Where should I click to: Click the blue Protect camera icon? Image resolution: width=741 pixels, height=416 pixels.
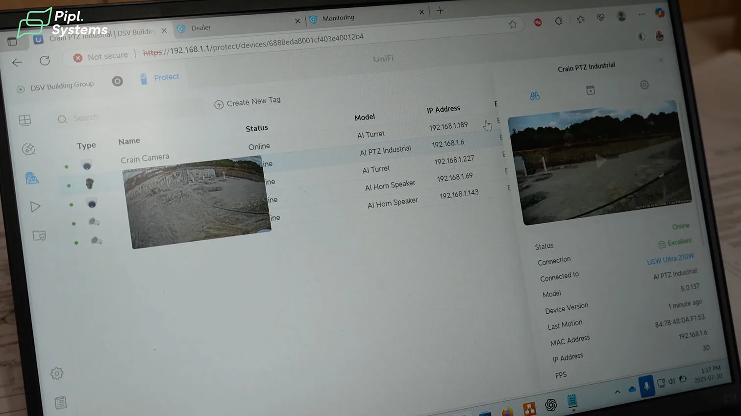(x=144, y=79)
